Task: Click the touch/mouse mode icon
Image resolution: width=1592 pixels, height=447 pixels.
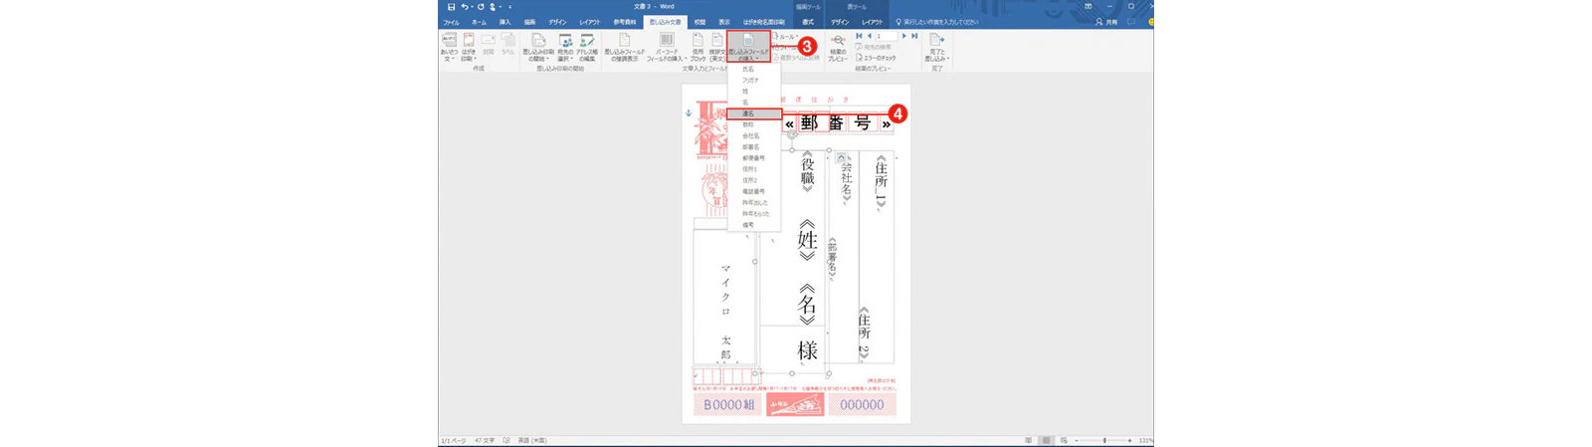Action: 495,6
